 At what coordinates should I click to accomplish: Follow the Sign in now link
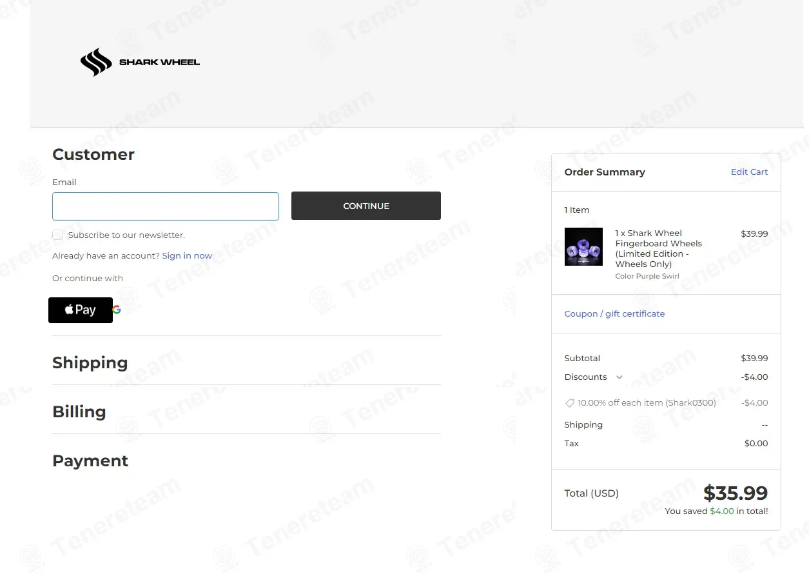187,256
